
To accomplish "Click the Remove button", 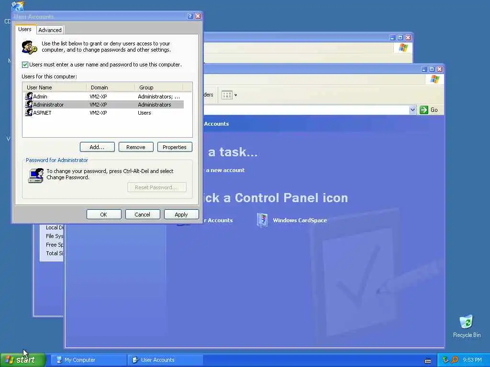I will pyautogui.click(x=136, y=147).
